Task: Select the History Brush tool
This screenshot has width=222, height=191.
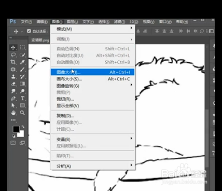Action: (x=22, y=77)
